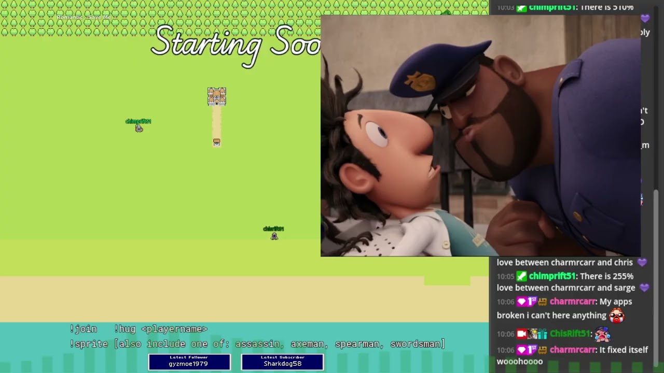Viewport: 664px width, 373px height.
Task: Click crying emote in ChisRift51's message
Action: click(602, 334)
